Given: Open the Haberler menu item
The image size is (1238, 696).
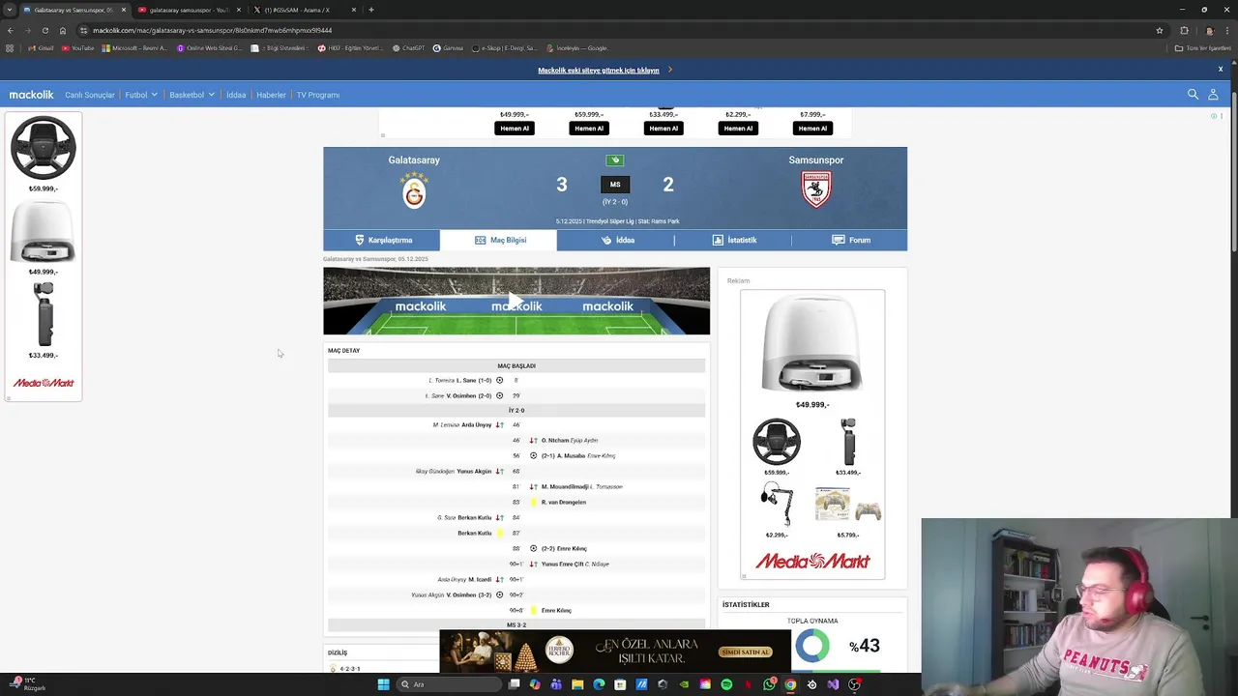Looking at the screenshot, I should tap(271, 95).
